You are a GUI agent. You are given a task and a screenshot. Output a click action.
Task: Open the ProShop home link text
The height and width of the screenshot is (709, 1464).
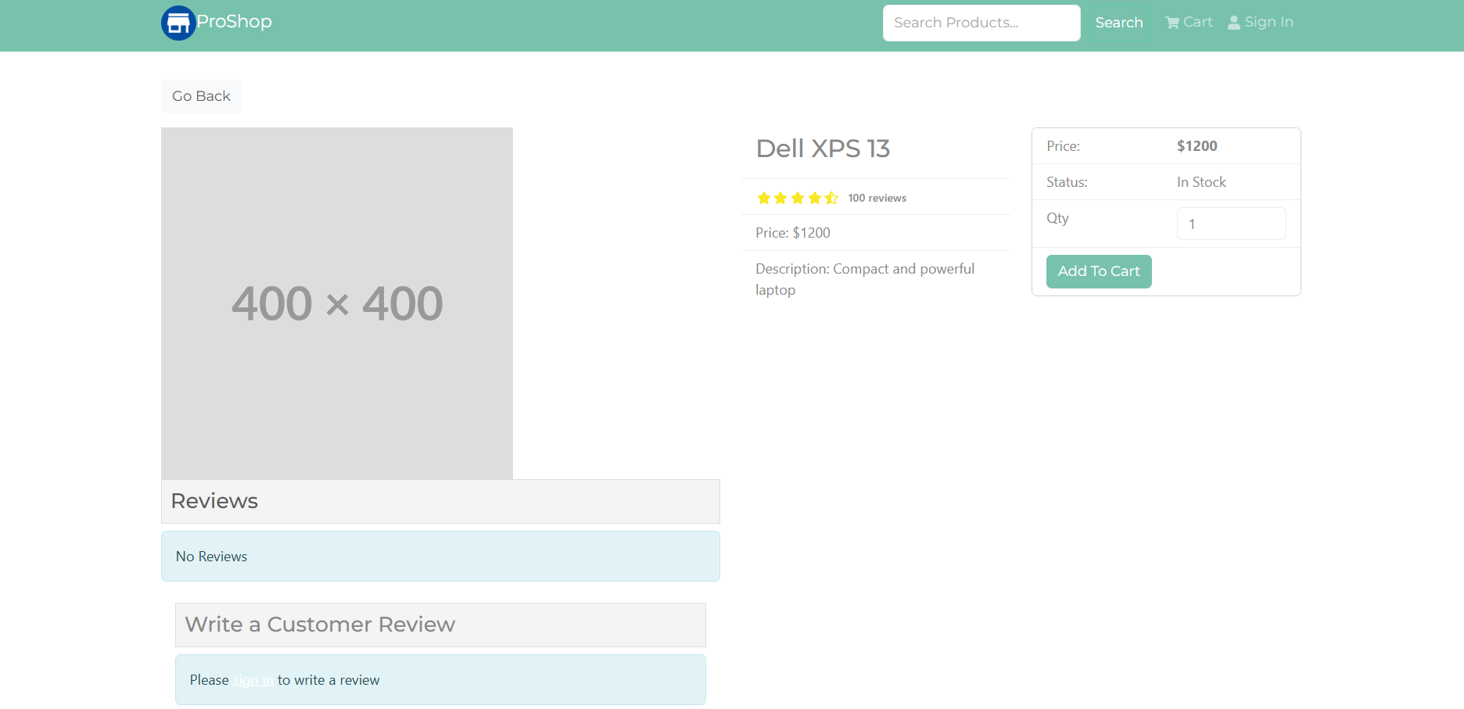pyautogui.click(x=234, y=22)
